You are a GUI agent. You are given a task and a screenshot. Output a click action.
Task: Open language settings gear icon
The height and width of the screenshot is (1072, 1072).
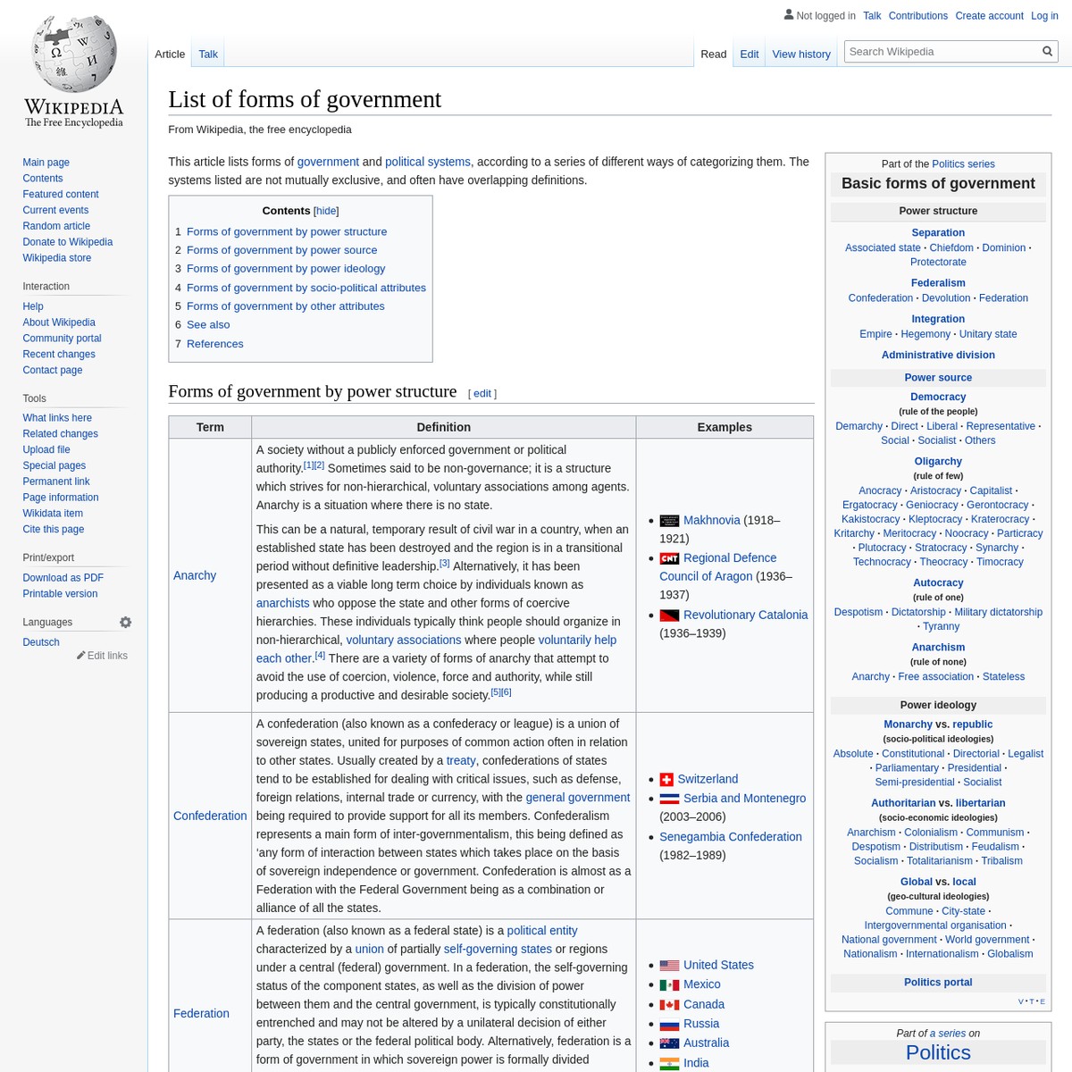[x=126, y=622]
